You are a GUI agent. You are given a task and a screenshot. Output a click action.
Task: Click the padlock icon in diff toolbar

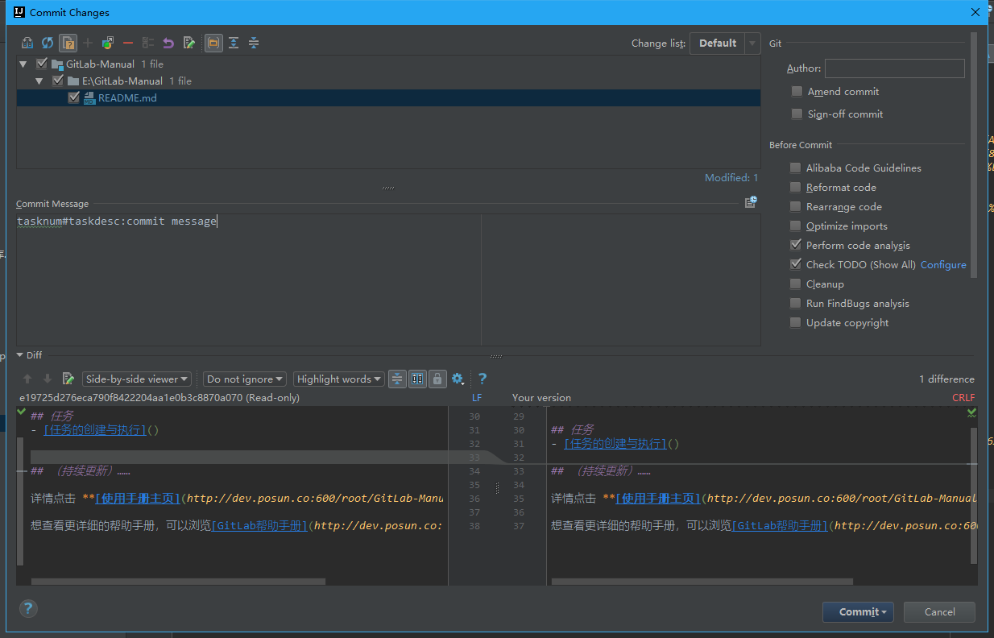coord(437,379)
